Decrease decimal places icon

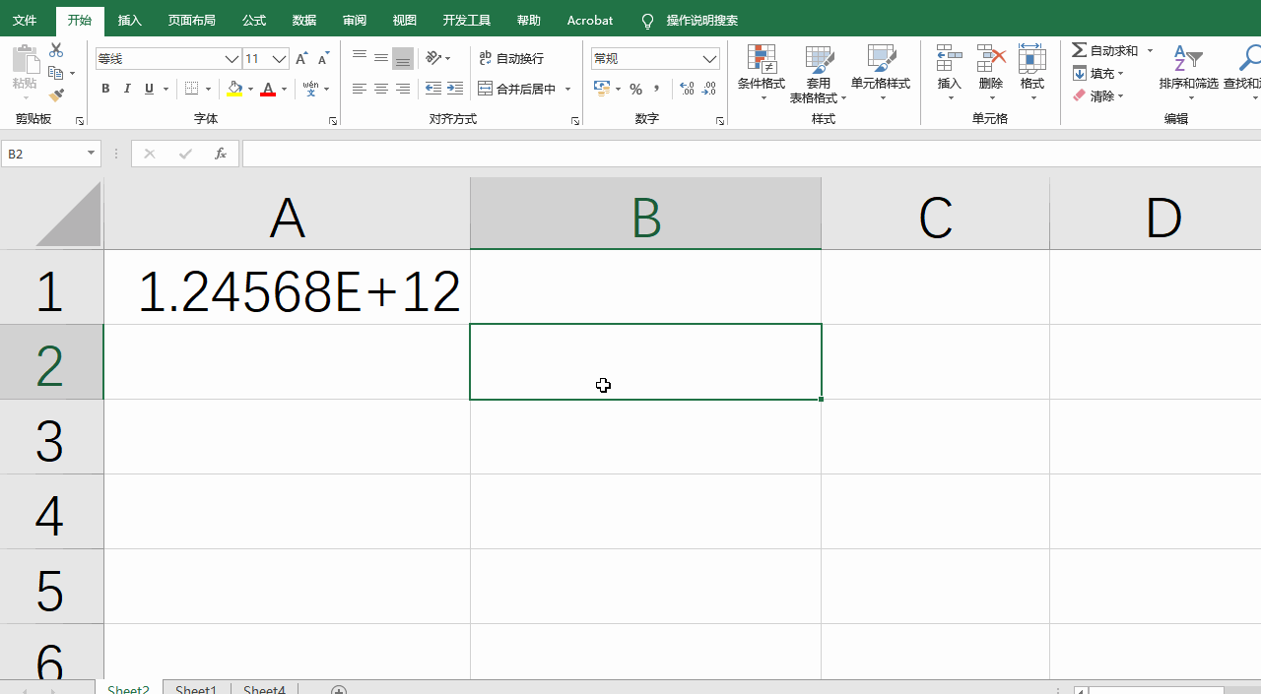(x=709, y=89)
